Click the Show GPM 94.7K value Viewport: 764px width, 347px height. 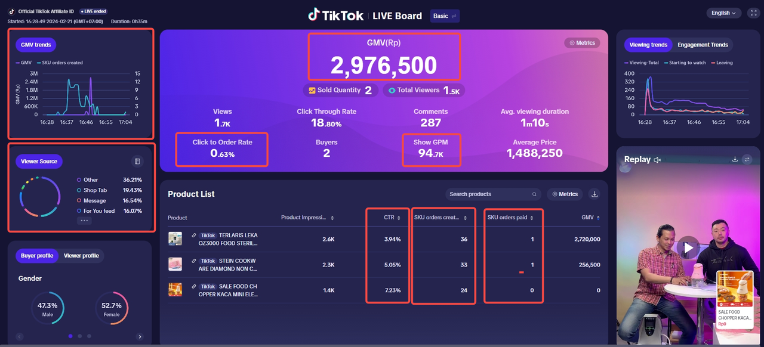tap(431, 153)
